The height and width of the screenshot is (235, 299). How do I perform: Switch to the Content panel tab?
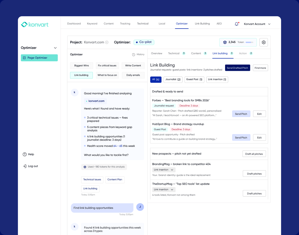pyautogui.click(x=199, y=53)
